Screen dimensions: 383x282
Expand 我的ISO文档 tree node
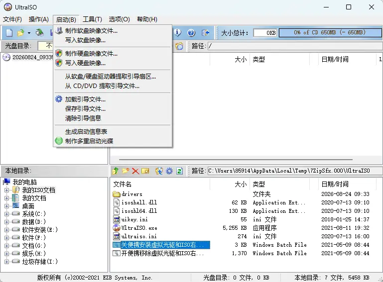click(x=6, y=190)
